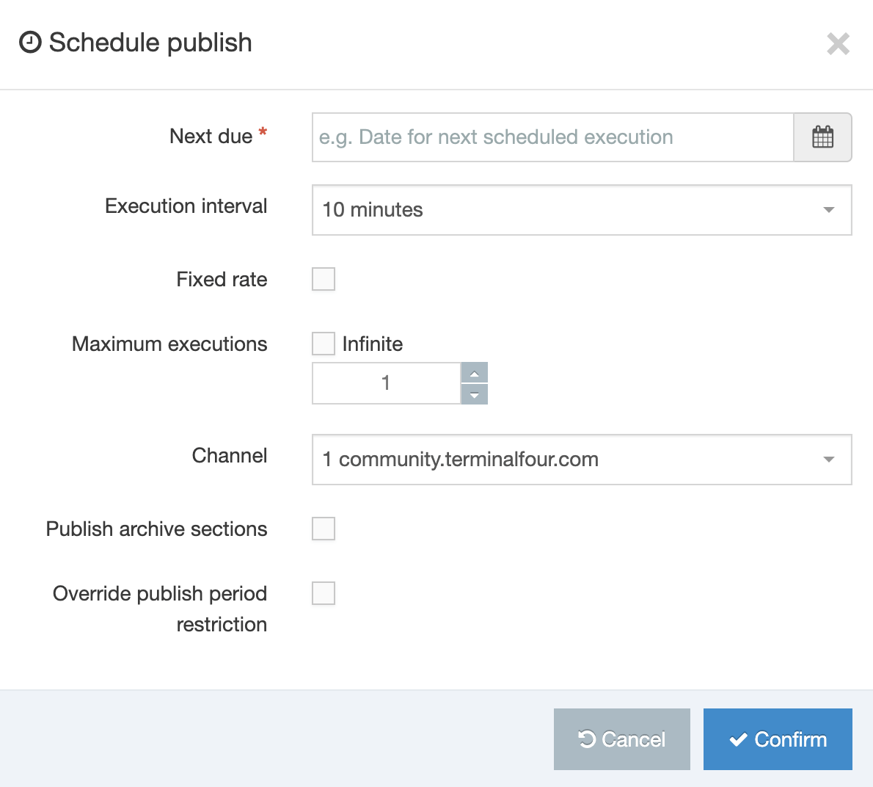
Task: Toggle Override publish period restriction
Action: (x=324, y=593)
